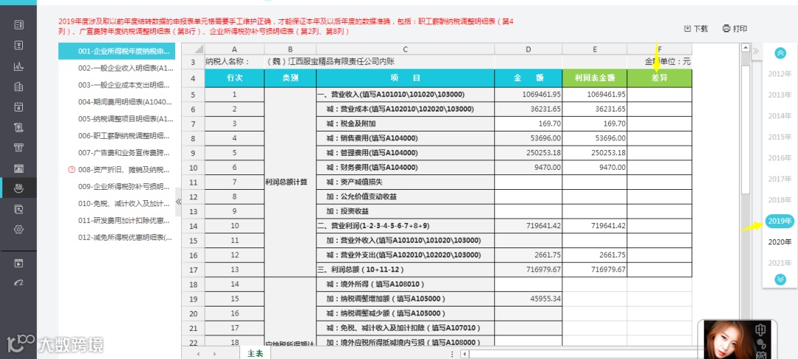Open the calendar icon in sidebar
The image size is (798, 359).
pos(18,106)
